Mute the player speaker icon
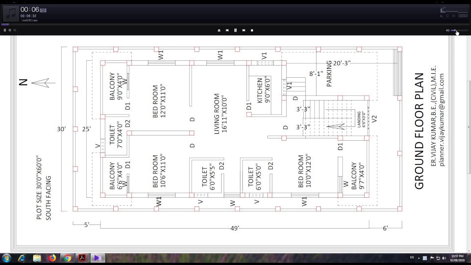 coord(447,31)
